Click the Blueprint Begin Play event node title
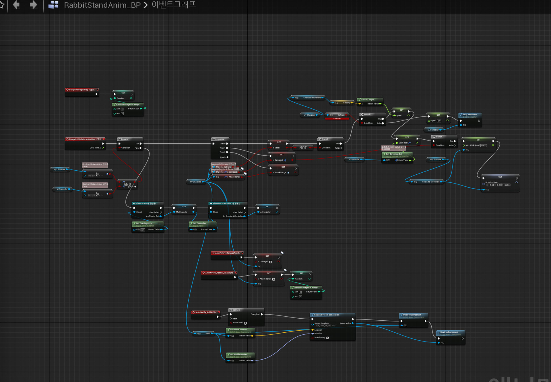The width and height of the screenshot is (551, 382). coord(82,90)
